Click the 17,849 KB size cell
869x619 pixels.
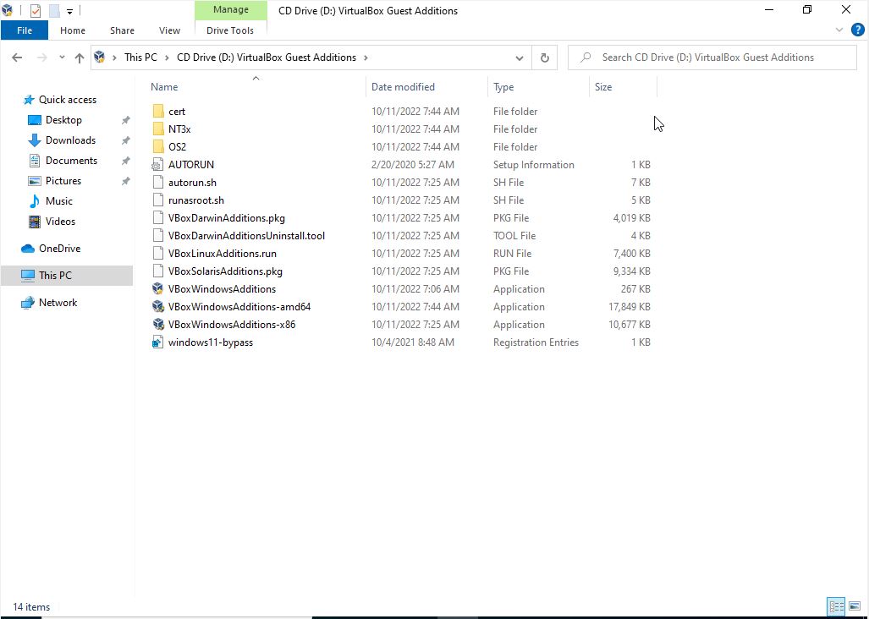[x=629, y=307]
